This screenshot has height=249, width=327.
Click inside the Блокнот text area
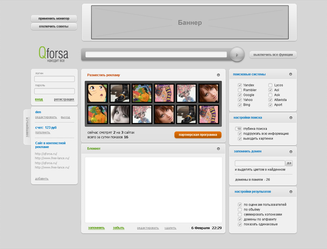click(x=153, y=190)
